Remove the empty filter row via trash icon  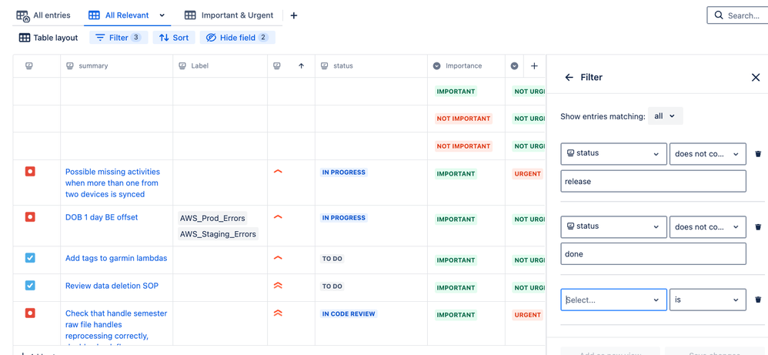tap(758, 300)
